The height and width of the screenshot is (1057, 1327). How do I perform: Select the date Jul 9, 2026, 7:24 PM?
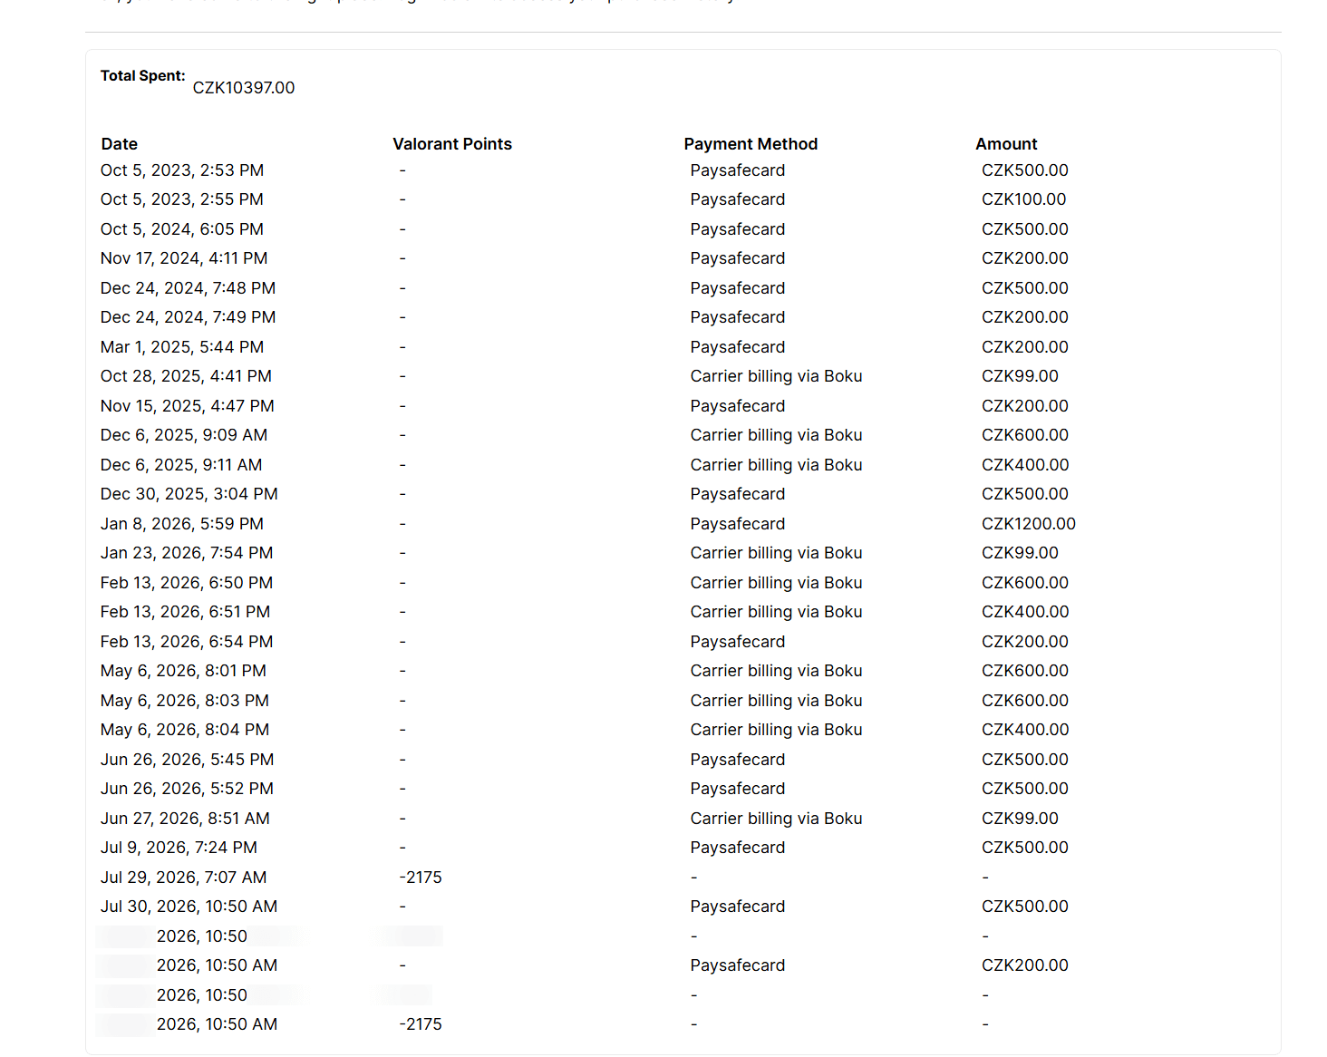(x=179, y=848)
